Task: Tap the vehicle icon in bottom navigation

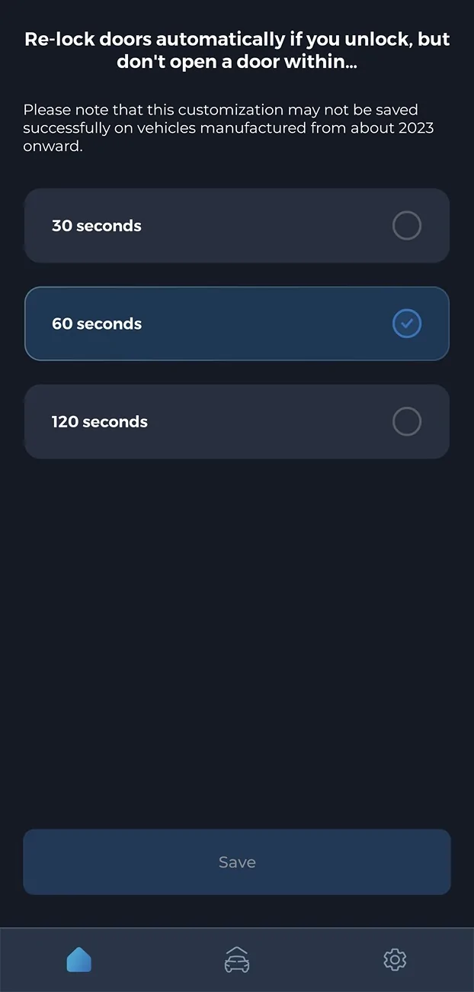Action: [x=237, y=959]
